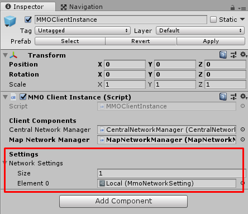248x214 pixels.
Task: Open the script component gear menu
Action: [x=244, y=96]
